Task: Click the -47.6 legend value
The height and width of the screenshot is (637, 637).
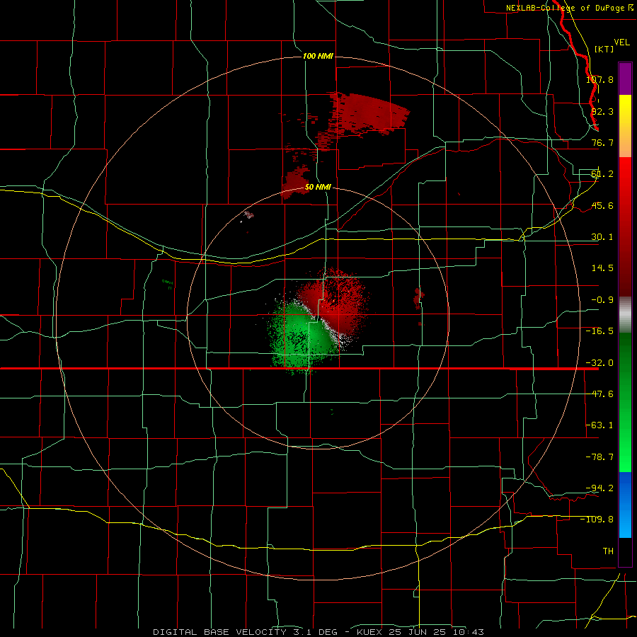Action: tap(599, 394)
